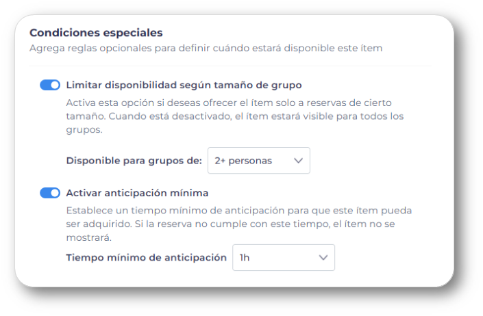Toggle the group size availability switch off
Image resolution: width=483 pixels, height=316 pixels.
[x=50, y=85]
